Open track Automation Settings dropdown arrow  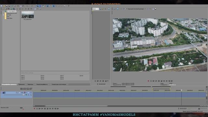pos(26,92)
